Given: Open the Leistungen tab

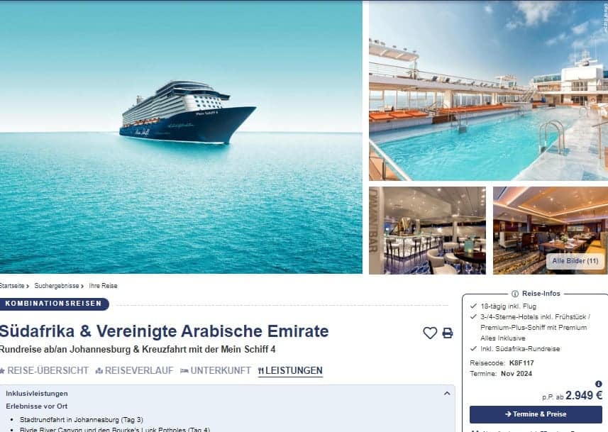Looking at the screenshot, I should (290, 371).
